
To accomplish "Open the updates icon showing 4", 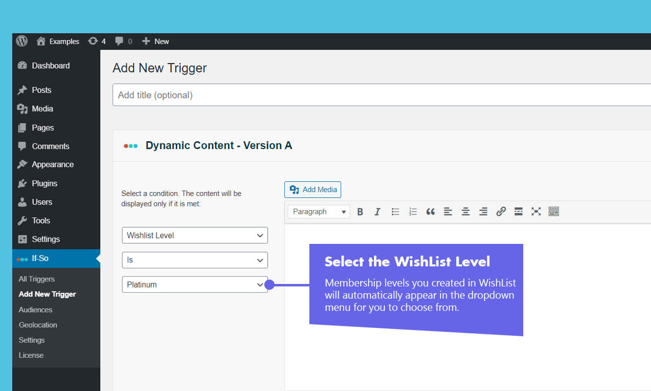I will tap(97, 42).
